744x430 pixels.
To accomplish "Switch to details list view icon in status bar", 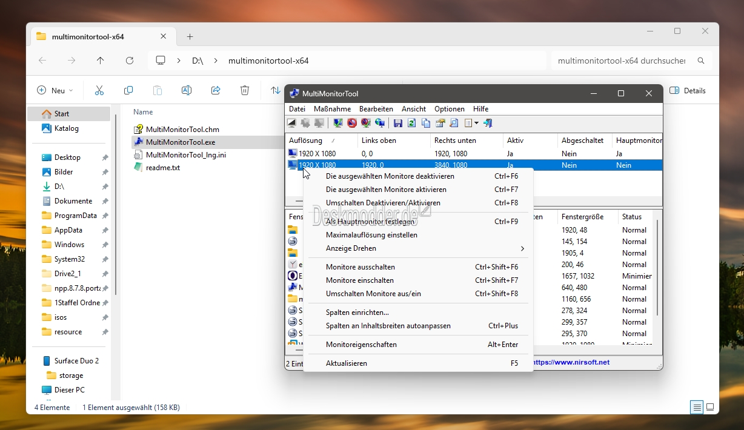I will point(697,407).
